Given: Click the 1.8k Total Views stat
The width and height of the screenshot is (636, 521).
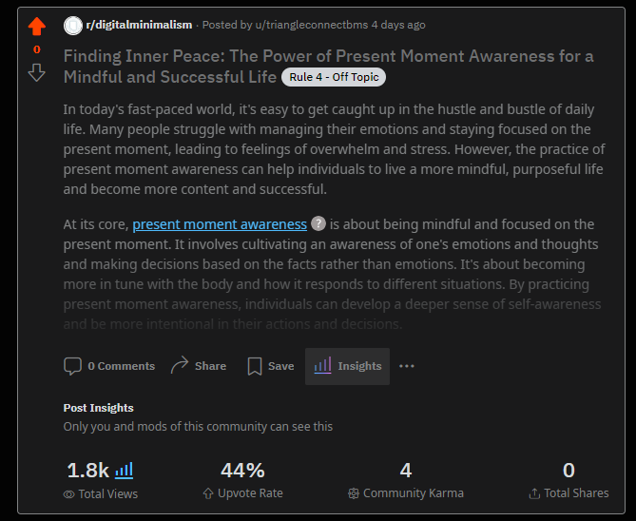Looking at the screenshot, I should (x=88, y=470).
